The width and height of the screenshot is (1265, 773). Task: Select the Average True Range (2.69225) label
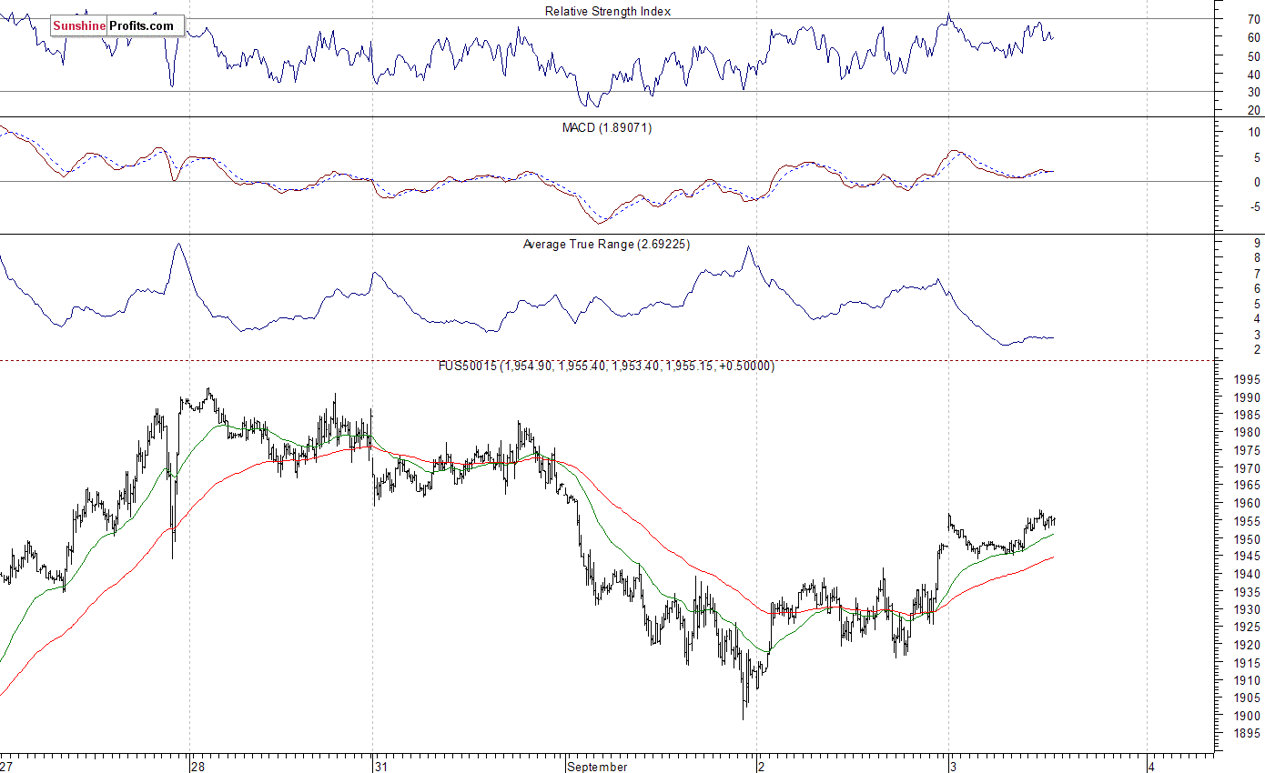coord(607,245)
